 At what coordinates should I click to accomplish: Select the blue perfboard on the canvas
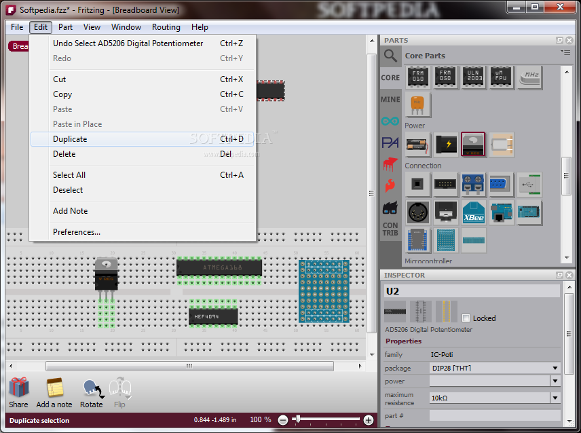[324, 291]
